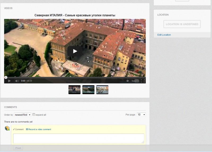Viewport: 212px width, 152px height.
Task: Enter fullscreen with the player's fullscreen icon
Action: point(143,81)
